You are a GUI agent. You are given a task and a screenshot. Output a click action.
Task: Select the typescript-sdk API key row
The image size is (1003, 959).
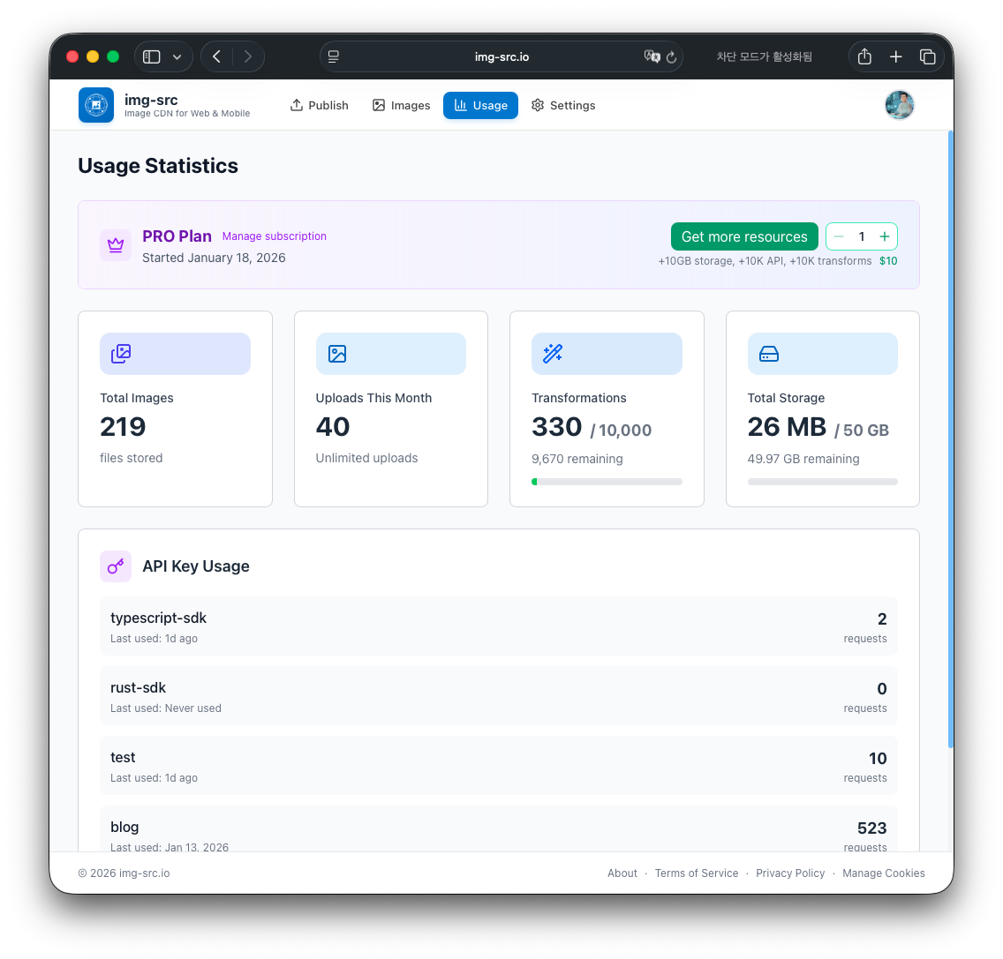499,626
